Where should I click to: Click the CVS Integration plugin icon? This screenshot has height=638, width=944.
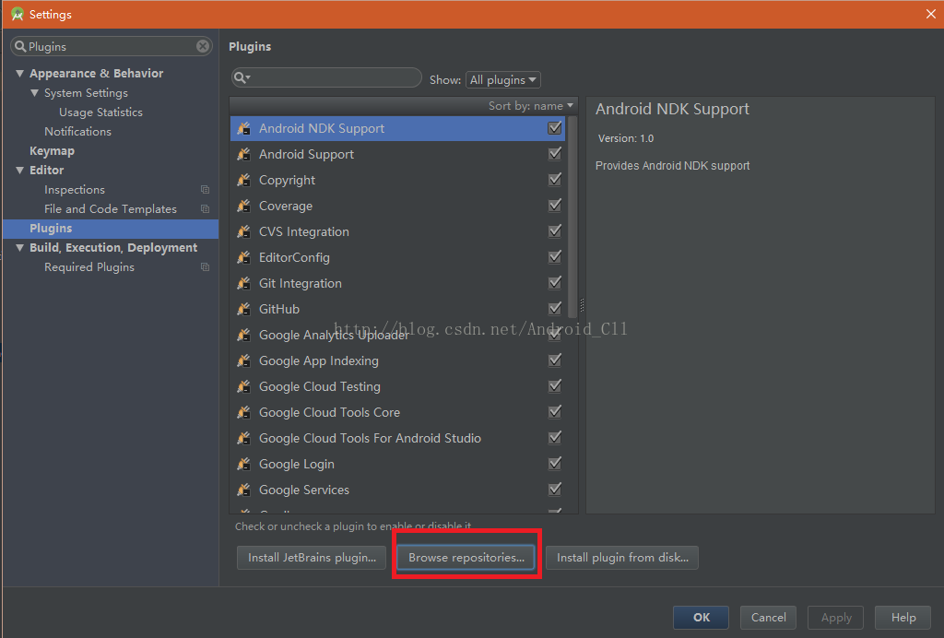point(243,231)
